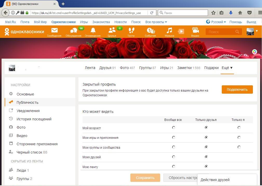Open the События events icon
Screen dimensions: 262x186
coord(150,32)
